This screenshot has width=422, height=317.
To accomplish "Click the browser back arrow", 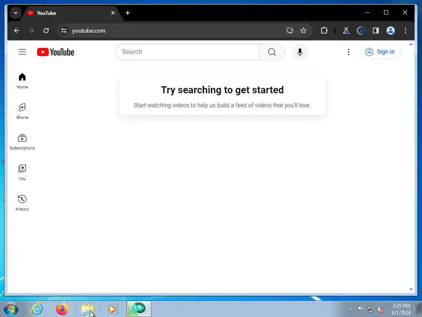I will [16, 31].
